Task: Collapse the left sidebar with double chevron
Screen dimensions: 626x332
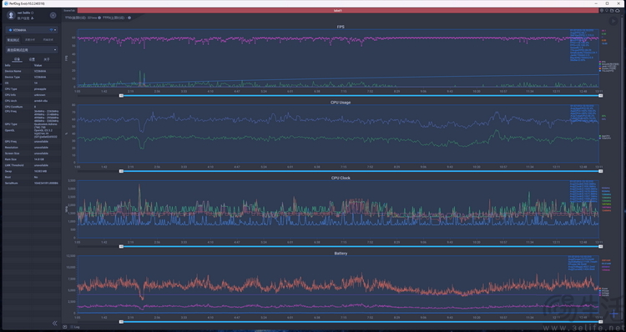Action: coord(55,323)
